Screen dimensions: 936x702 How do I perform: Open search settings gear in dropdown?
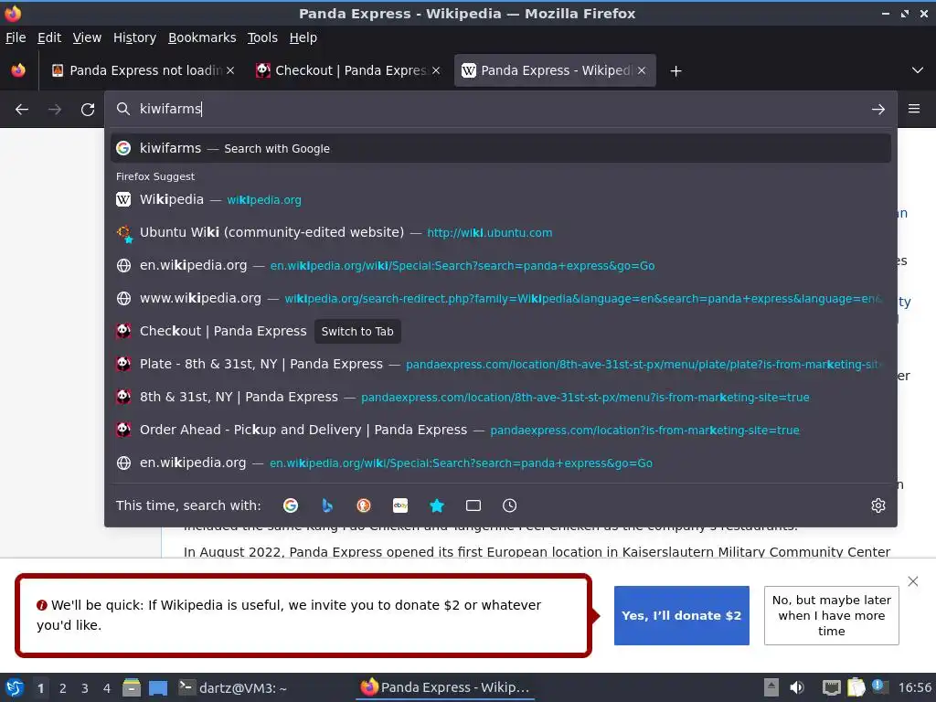click(x=878, y=505)
